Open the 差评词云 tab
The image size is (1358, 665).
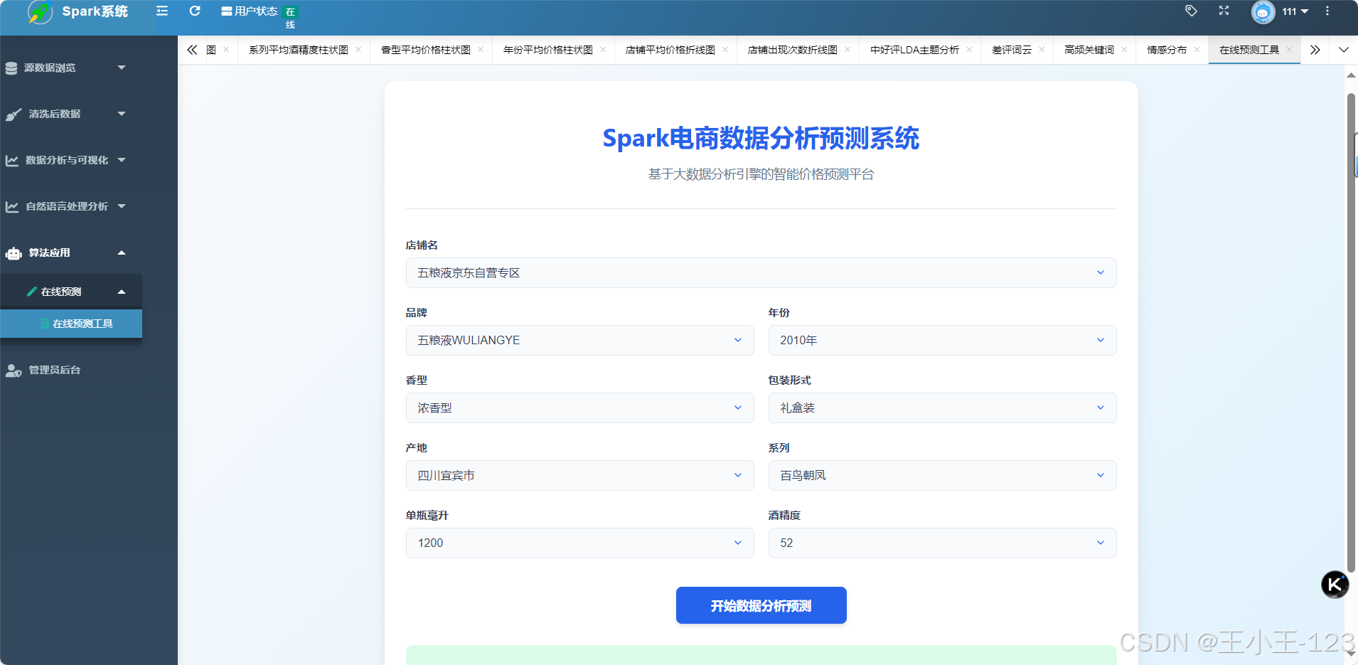[x=1012, y=50]
